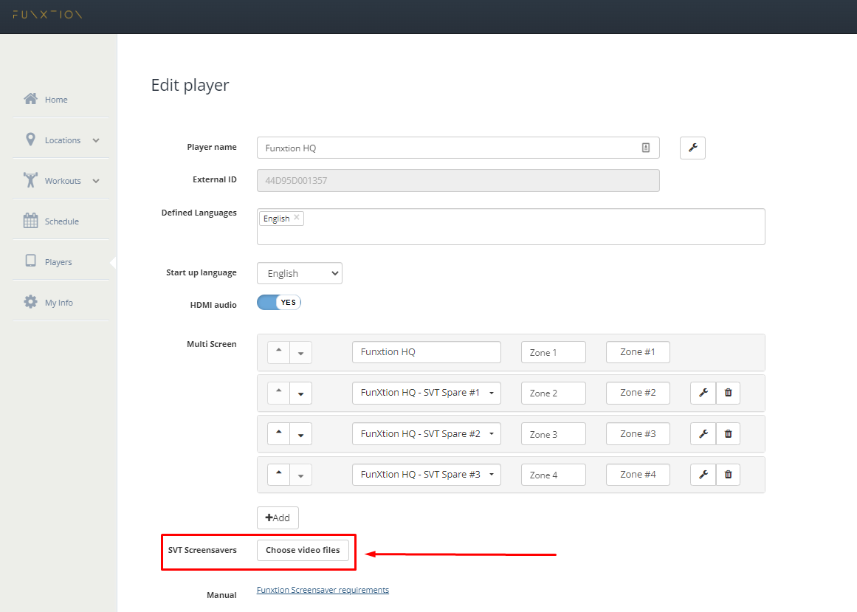Click Choose video files button
The width and height of the screenshot is (857, 612).
(303, 550)
